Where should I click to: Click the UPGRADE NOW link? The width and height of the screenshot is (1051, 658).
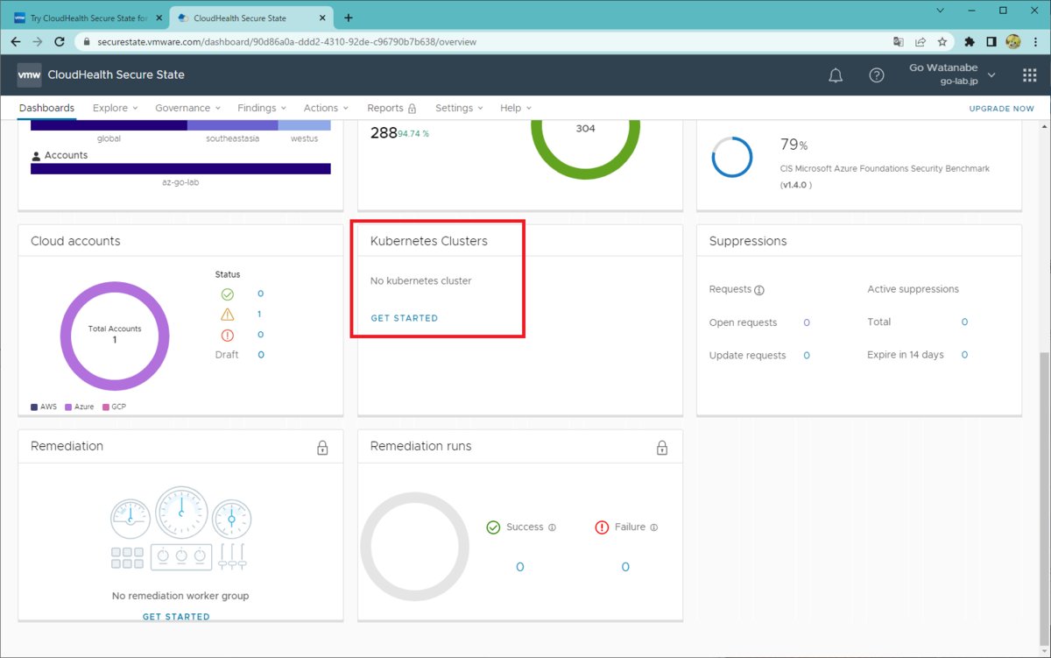pos(1001,109)
